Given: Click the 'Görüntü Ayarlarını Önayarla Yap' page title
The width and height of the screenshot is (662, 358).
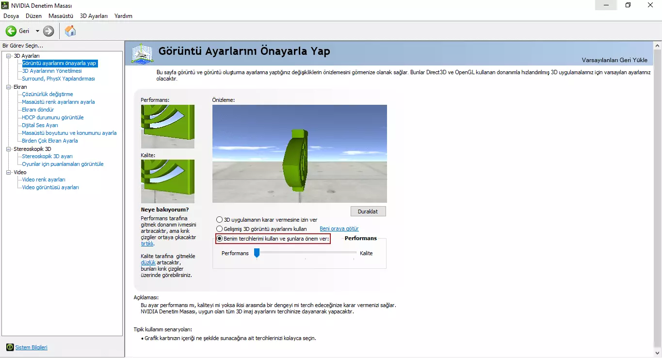Looking at the screenshot, I should pos(244,51).
